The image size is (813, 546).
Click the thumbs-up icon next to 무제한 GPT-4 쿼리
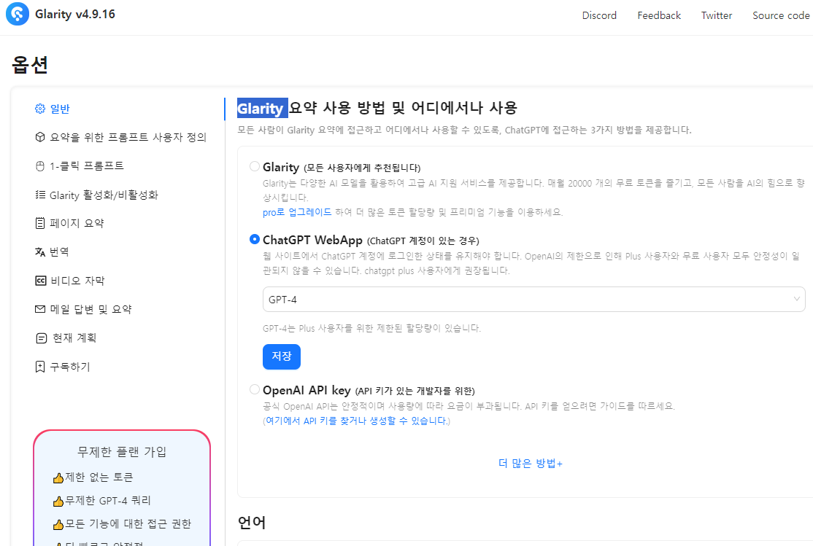pos(58,501)
